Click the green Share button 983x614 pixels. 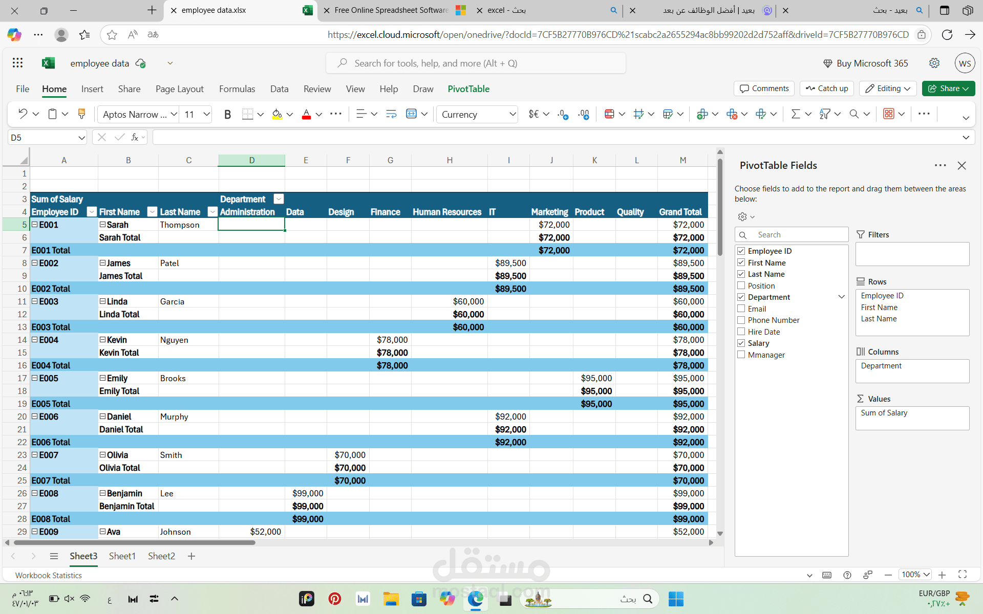949,89
